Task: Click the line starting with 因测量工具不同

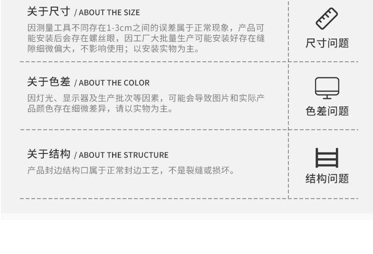Action: coord(145,28)
